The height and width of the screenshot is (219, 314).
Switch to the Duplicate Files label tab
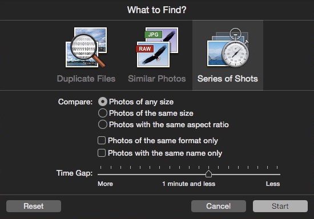click(x=86, y=79)
